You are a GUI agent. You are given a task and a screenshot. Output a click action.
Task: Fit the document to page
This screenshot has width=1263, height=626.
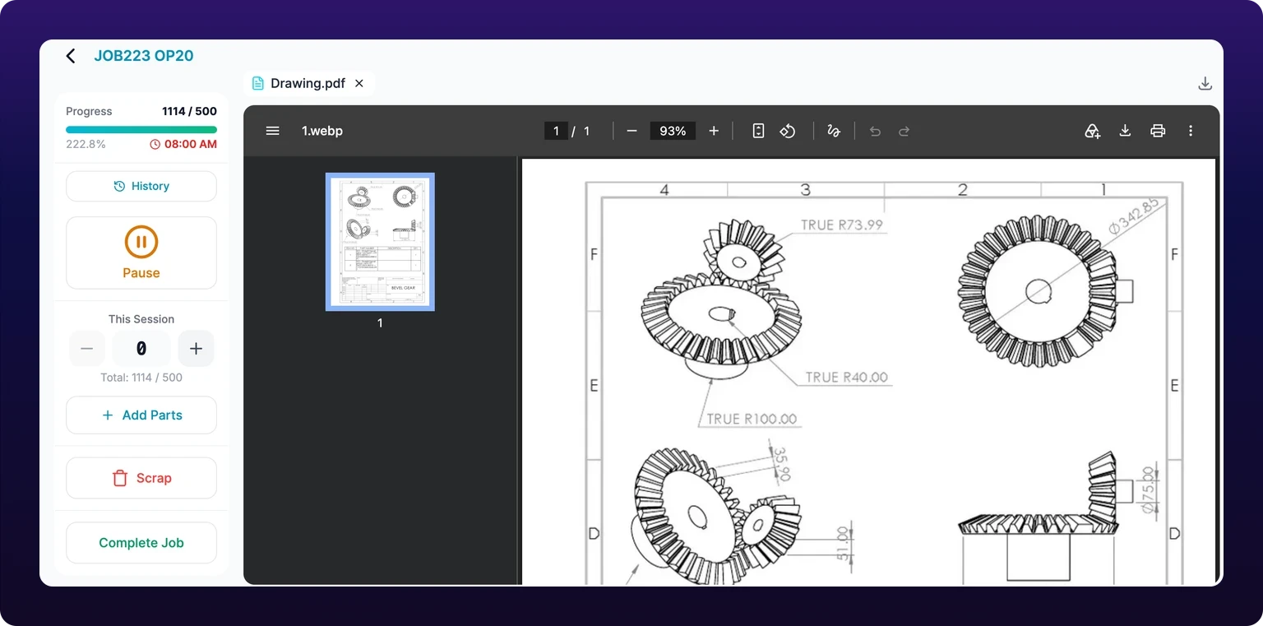[759, 131]
